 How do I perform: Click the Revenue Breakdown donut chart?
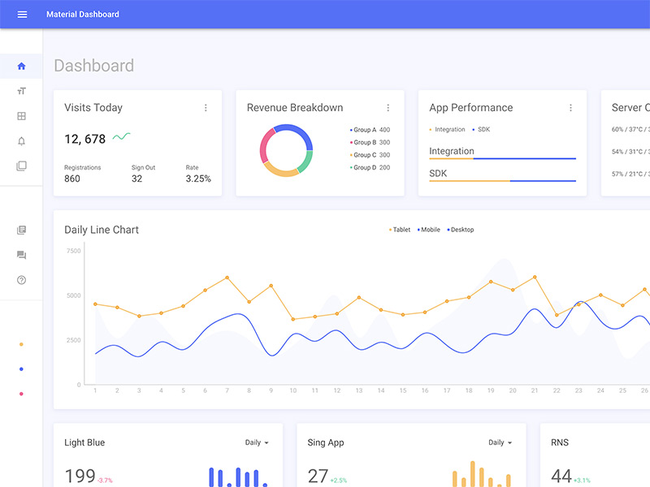[286, 150]
